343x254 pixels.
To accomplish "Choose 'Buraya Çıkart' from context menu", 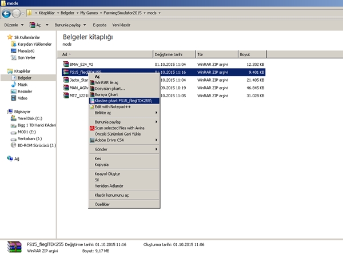I will pyautogui.click(x=109, y=94).
